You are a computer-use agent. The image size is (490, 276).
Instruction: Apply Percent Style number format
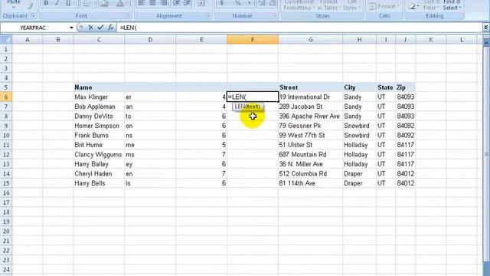tap(238, 3)
